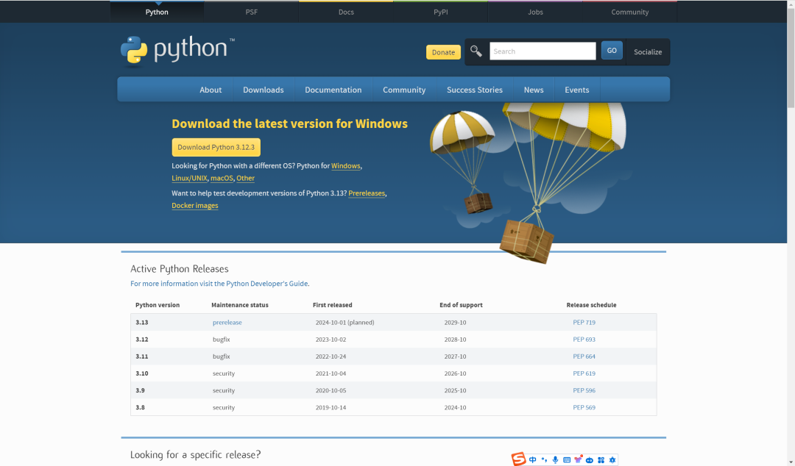The width and height of the screenshot is (795, 466).
Task: Click version 3.13 in releases table
Action: click(142, 322)
